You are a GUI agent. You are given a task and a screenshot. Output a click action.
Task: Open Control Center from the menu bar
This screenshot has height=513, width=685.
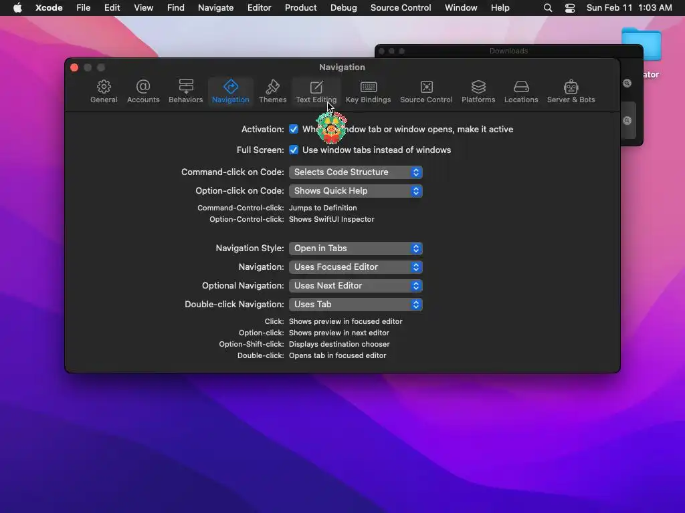(x=570, y=8)
